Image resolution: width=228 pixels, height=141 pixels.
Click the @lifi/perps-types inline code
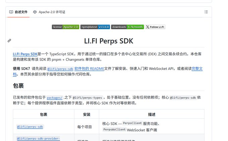coord(88,98)
